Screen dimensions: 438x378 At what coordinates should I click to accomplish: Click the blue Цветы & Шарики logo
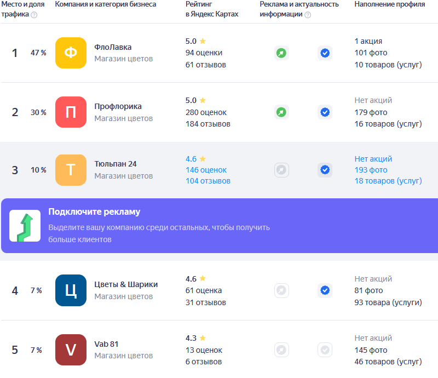(x=71, y=290)
